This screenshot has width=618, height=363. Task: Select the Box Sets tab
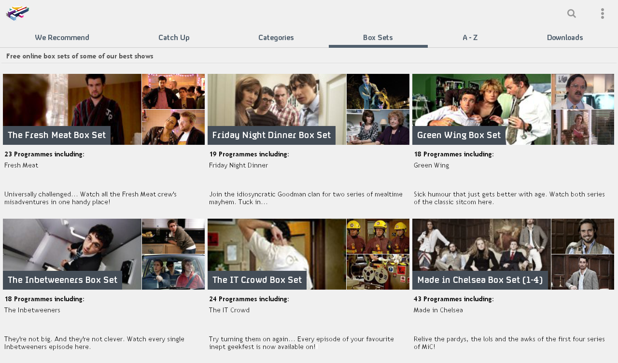(x=378, y=38)
